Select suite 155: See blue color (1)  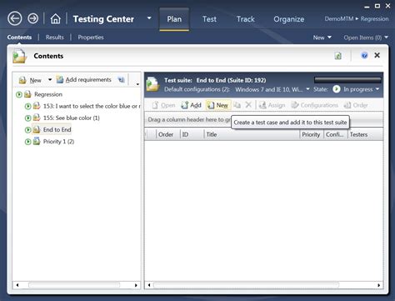(72, 118)
